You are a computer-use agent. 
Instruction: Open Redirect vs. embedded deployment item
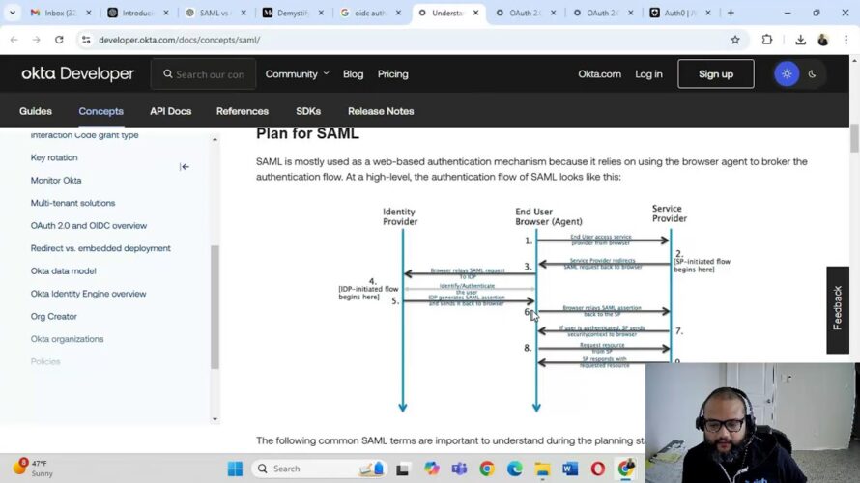pos(100,248)
